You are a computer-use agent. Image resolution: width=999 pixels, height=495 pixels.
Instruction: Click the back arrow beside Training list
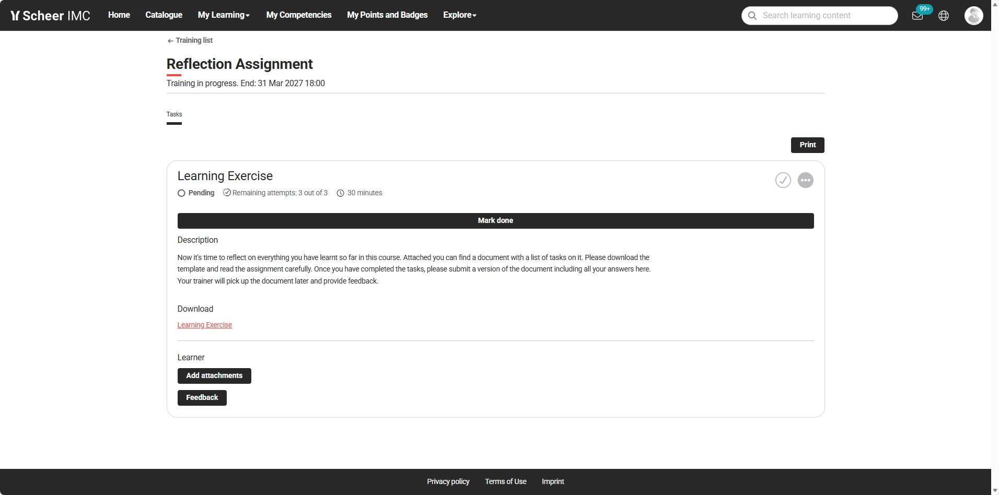pyautogui.click(x=170, y=41)
